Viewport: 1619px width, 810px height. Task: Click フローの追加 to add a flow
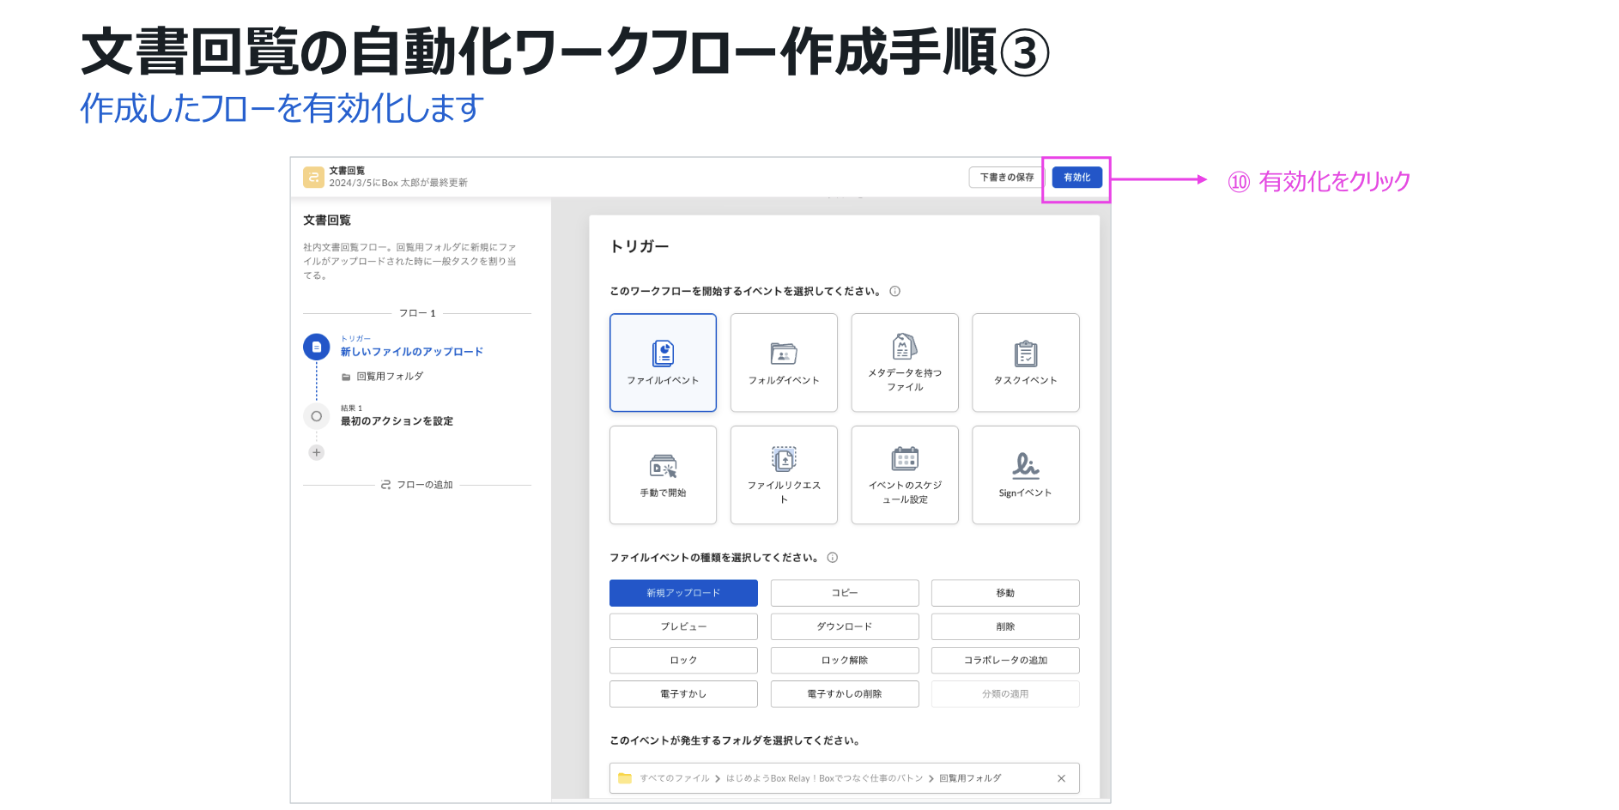coord(417,485)
